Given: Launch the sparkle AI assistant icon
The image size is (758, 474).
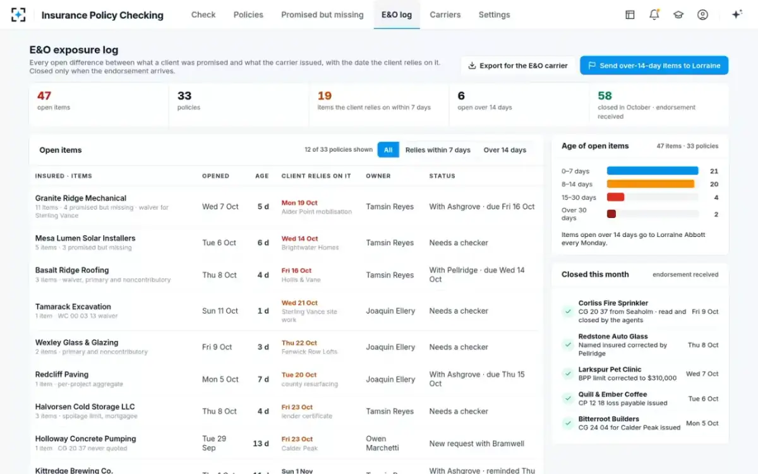Looking at the screenshot, I should tap(737, 15).
